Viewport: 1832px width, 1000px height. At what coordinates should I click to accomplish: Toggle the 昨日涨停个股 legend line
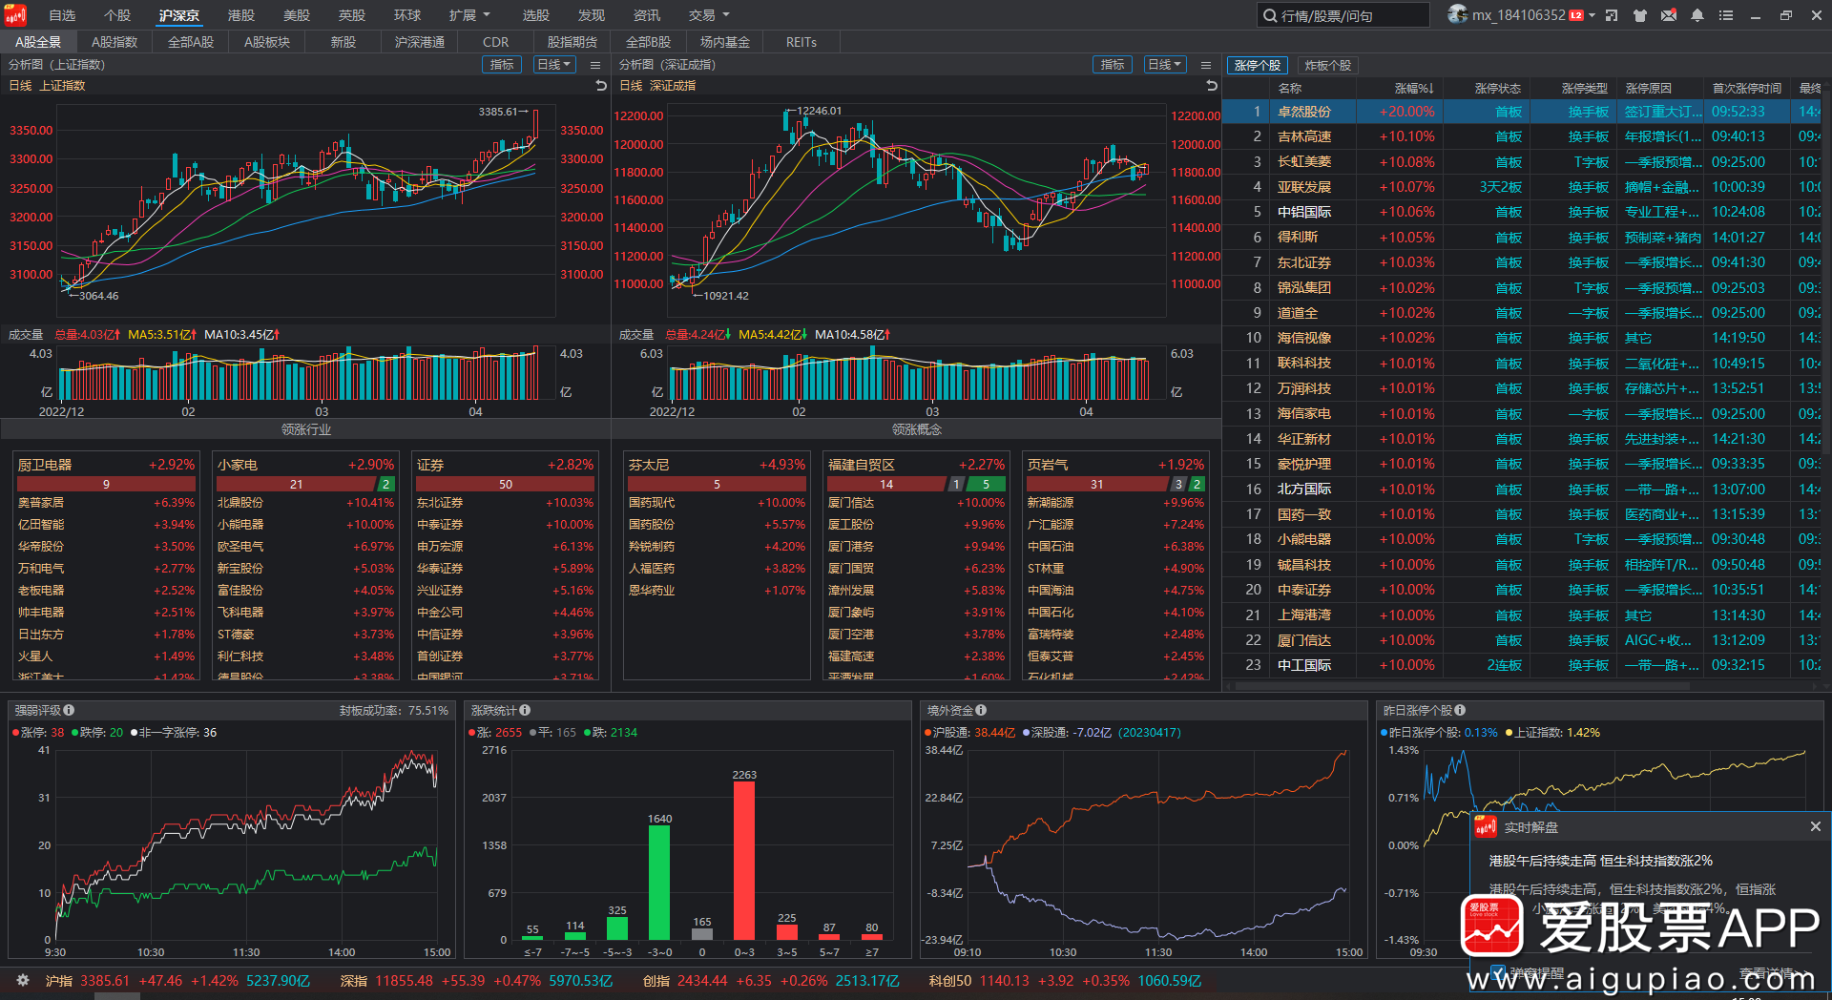pos(1439,733)
